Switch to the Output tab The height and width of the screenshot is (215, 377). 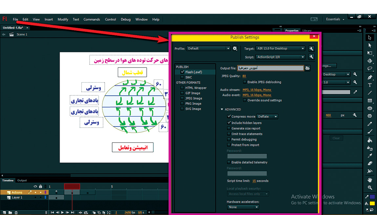[22, 181]
